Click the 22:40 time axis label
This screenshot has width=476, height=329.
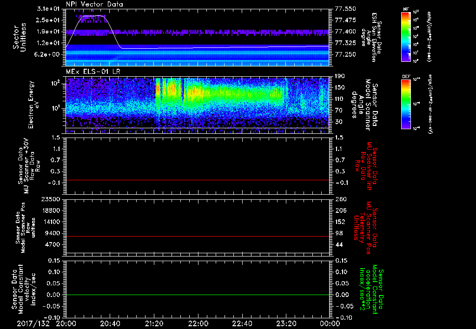coord(242,323)
